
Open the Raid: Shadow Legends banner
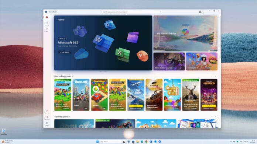point(169,62)
